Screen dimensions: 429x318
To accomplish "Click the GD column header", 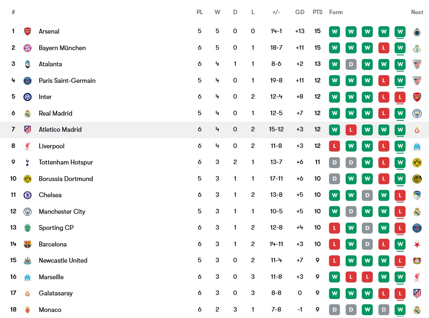I will (299, 12).
